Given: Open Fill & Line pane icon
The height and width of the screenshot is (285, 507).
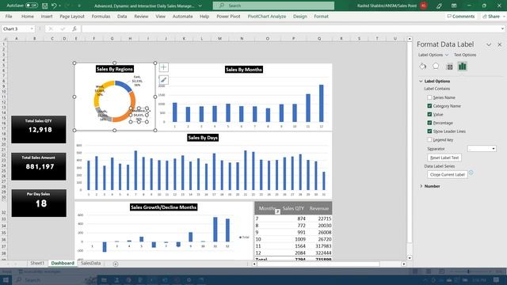Looking at the screenshot, I should click(422, 66).
